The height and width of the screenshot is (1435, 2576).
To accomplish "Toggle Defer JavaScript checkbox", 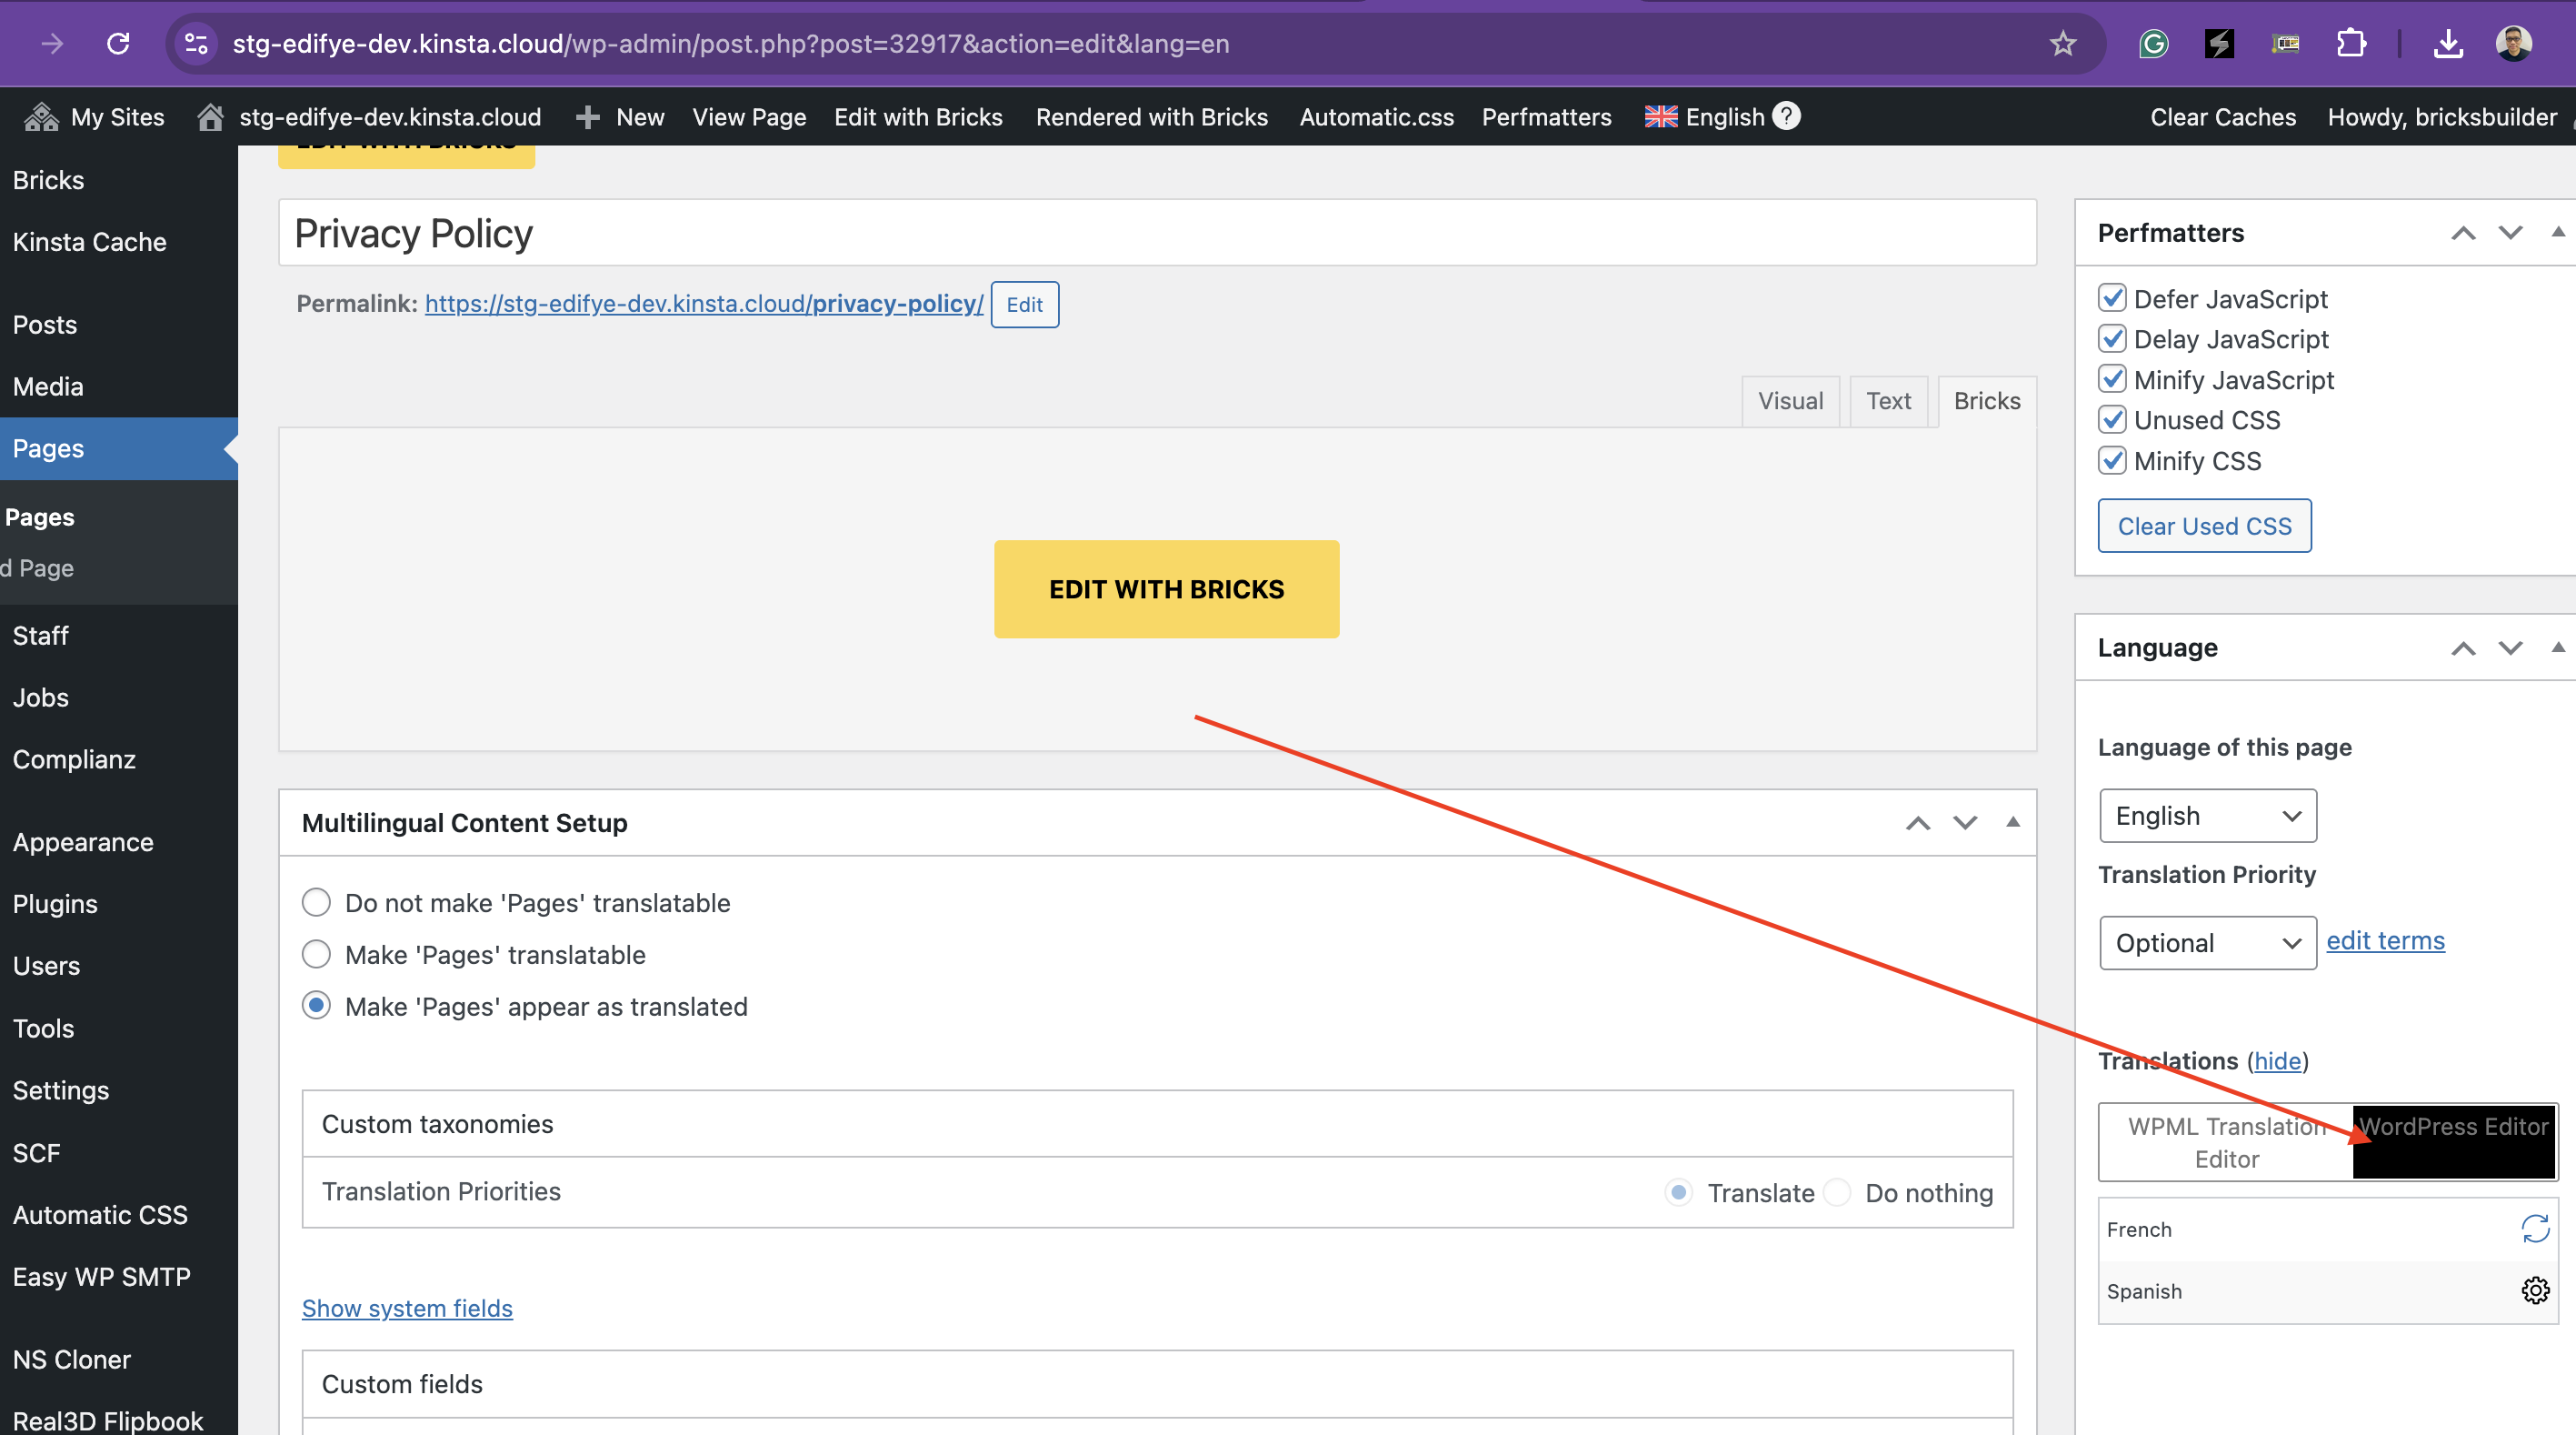I will [2112, 298].
